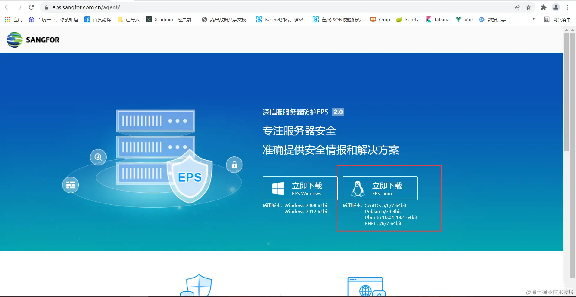Click the 准确提供安全情报和解决方案 headline
The width and height of the screenshot is (576, 297).
point(331,150)
